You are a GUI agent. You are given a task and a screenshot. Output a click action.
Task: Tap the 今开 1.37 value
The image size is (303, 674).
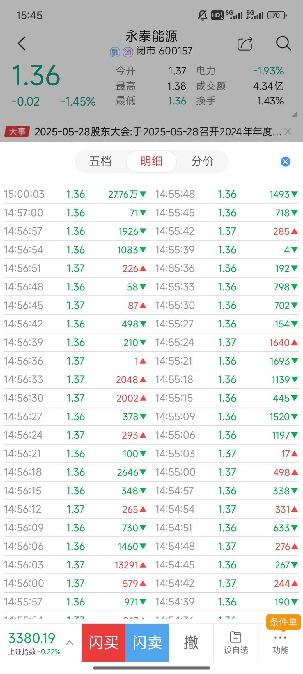pyautogui.click(x=177, y=71)
